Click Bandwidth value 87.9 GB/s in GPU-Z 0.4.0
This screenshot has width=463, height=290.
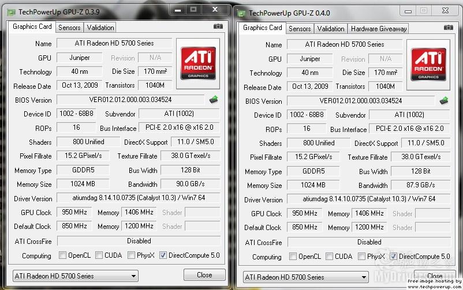pos(421,185)
